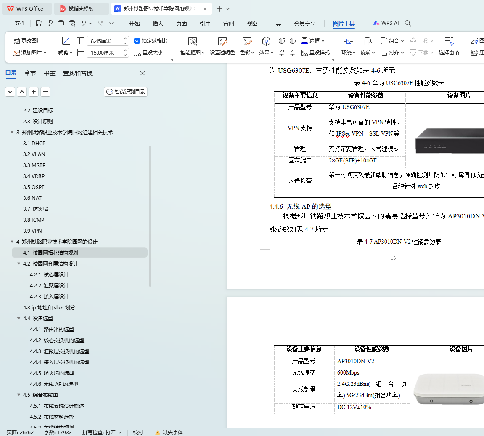Select the AP3010DN-V2 access point image
Screen dimensions: 484x436
coord(449,389)
